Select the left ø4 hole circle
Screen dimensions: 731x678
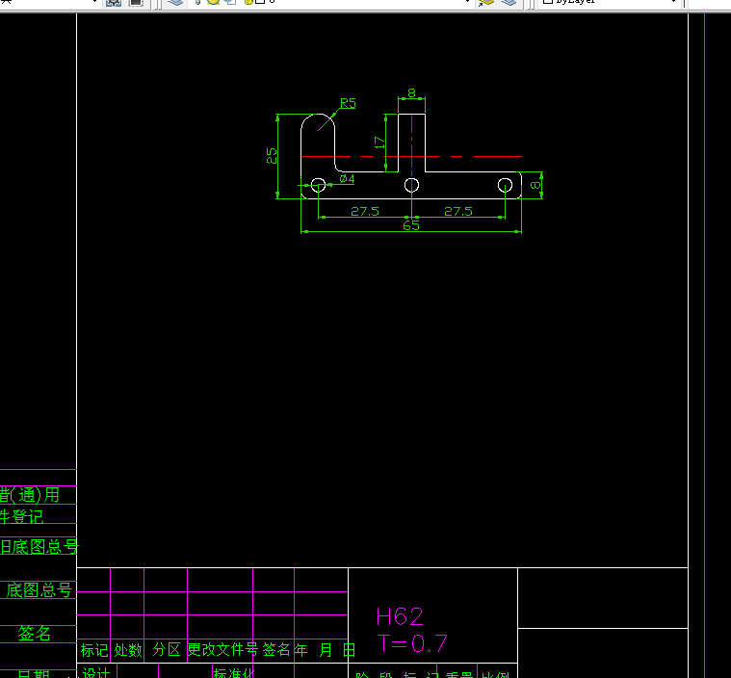[x=319, y=185]
